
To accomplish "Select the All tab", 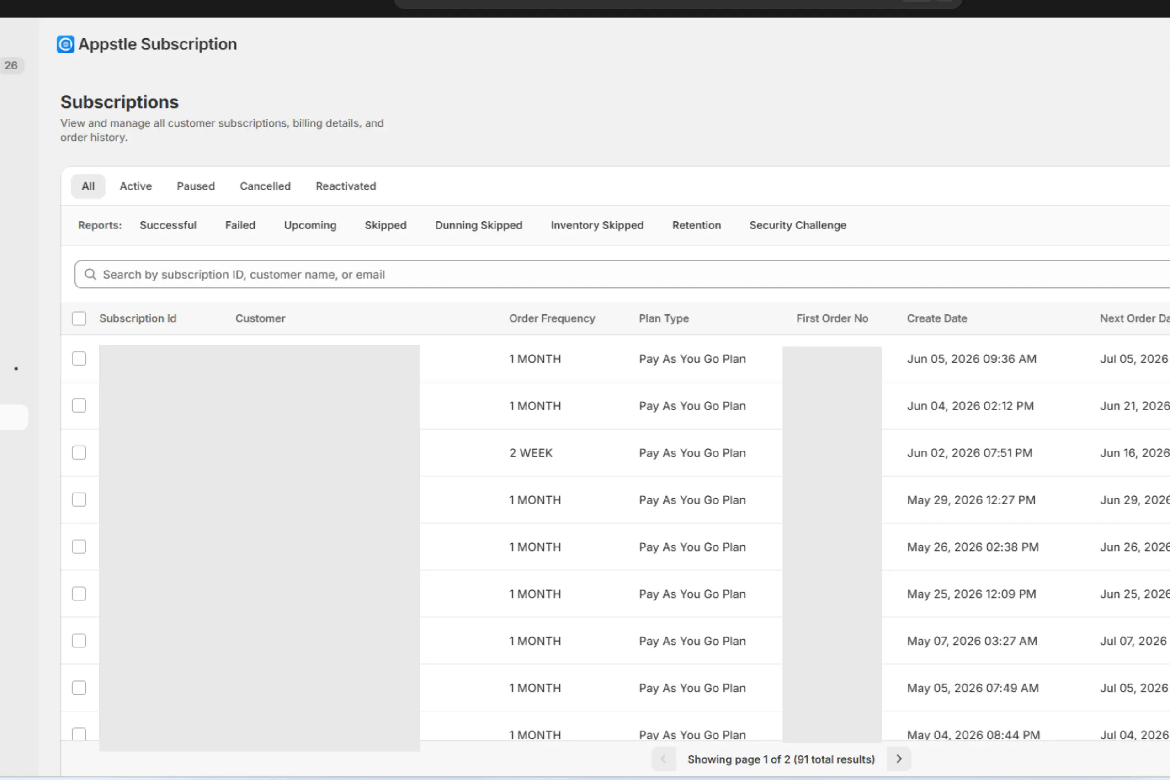I will point(88,186).
